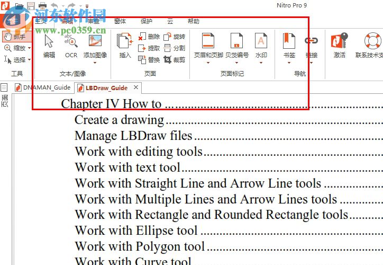
Task: Click 'Work with Straight Line and Arrow Line tools'
Action: click(x=198, y=183)
